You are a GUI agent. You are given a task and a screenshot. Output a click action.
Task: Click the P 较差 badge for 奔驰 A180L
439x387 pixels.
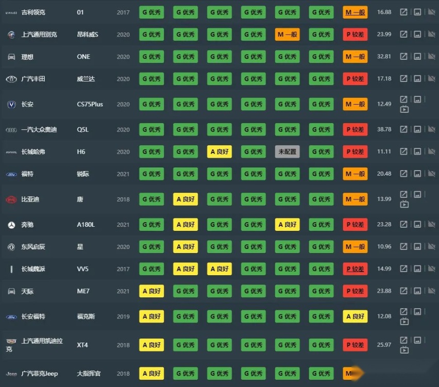pyautogui.click(x=355, y=224)
